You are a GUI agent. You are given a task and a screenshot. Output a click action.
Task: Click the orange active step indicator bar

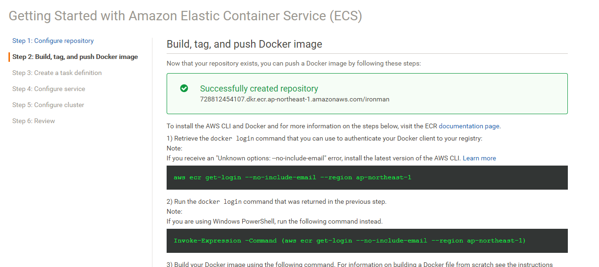pos(9,57)
